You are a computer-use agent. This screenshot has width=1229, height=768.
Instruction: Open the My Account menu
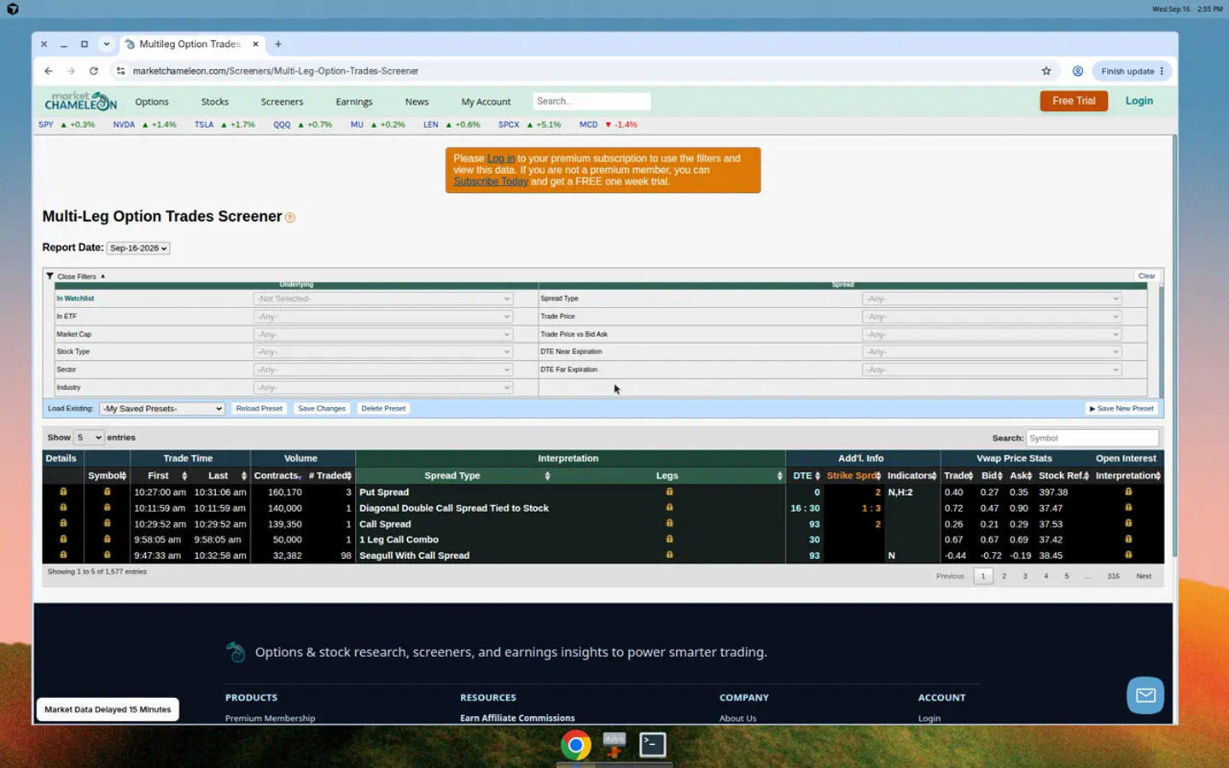tap(486, 102)
